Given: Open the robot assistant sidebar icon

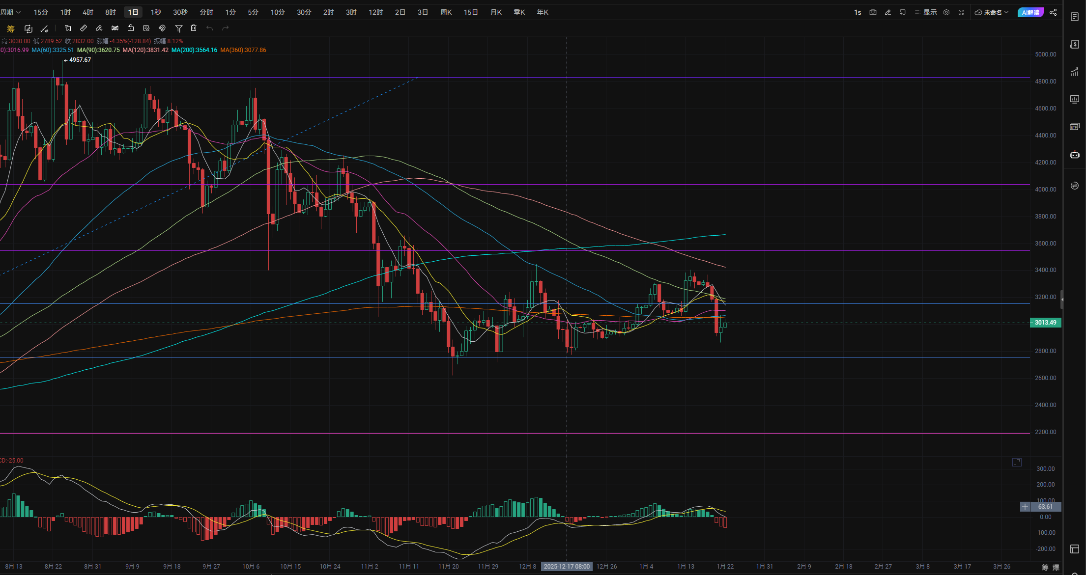Looking at the screenshot, I should [1075, 155].
